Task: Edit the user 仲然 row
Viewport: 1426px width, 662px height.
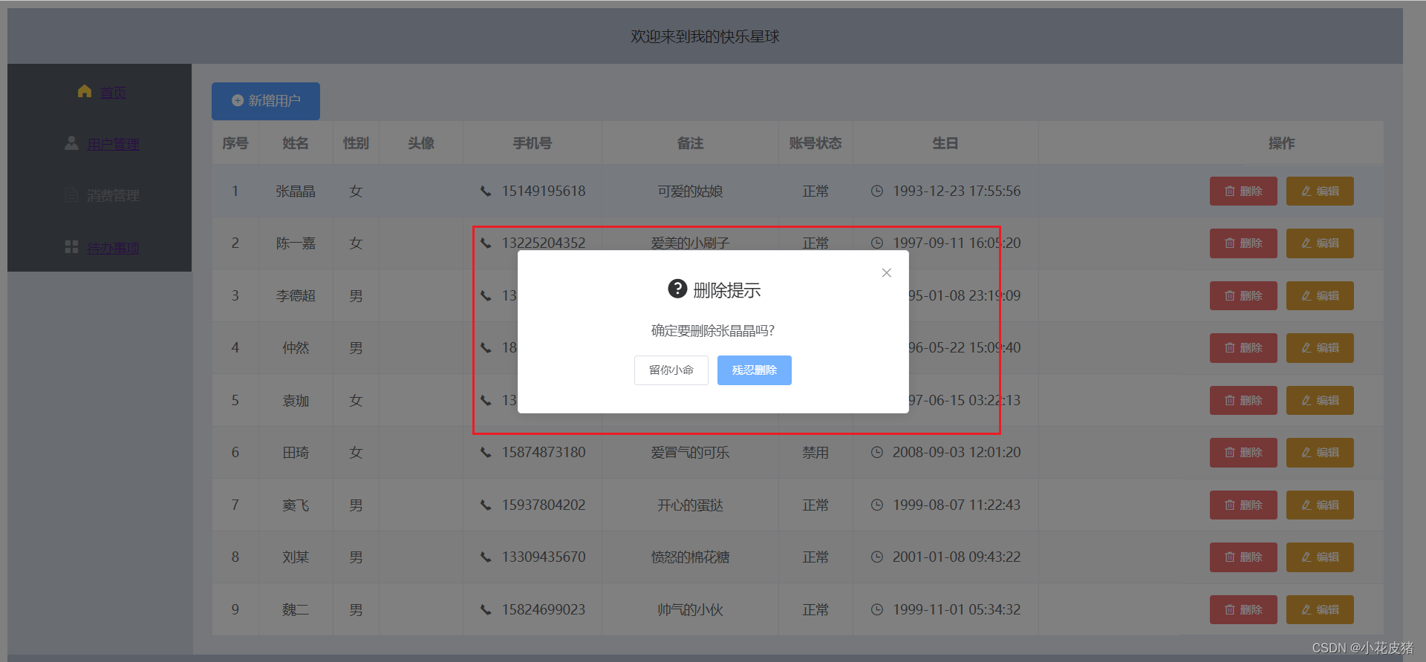Action: 1320,348
